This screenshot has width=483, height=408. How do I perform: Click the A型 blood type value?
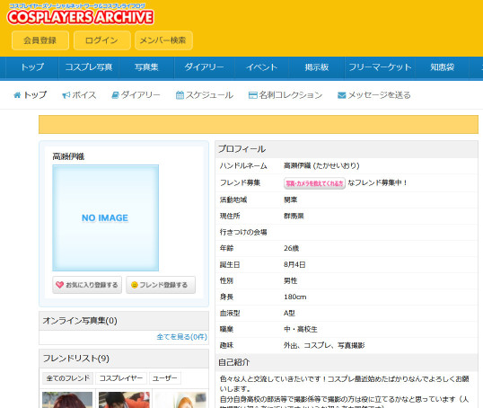[289, 313]
